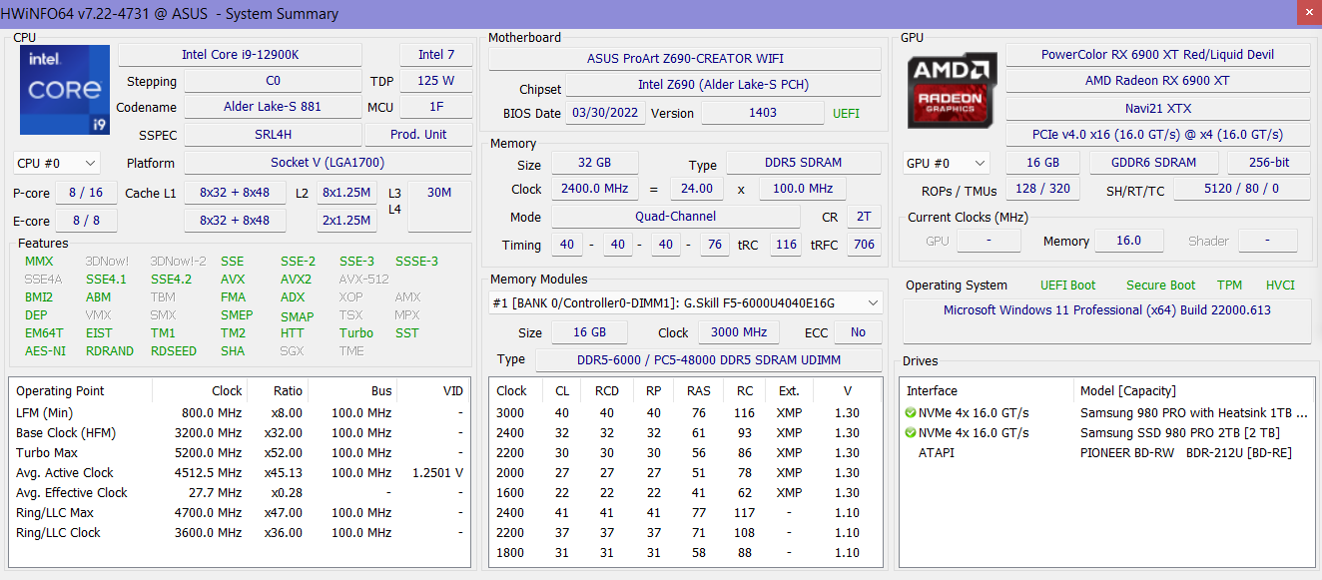Click the Intel Core i9-12900K name button
Image resolution: width=1322 pixels, height=580 pixels.
[240, 55]
